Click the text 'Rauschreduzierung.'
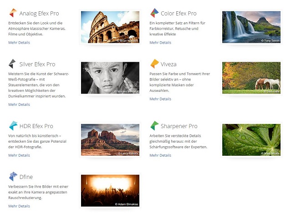Viewport: 296px width, 223px height. click(25, 198)
